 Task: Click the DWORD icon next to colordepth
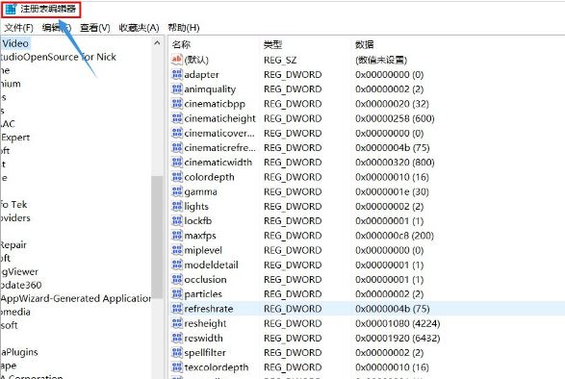pos(176,177)
